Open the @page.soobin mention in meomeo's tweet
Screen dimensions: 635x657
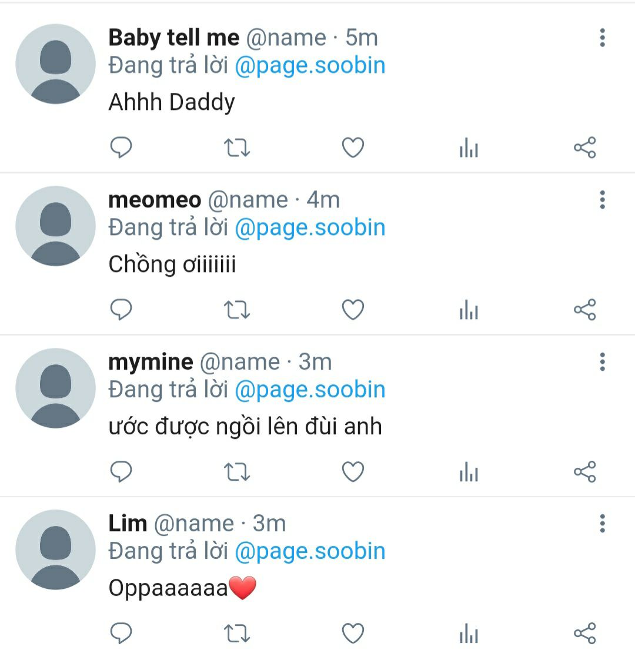tap(310, 227)
